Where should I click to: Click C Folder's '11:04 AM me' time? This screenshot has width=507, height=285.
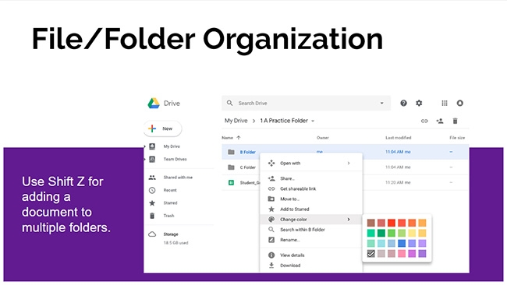(398, 167)
